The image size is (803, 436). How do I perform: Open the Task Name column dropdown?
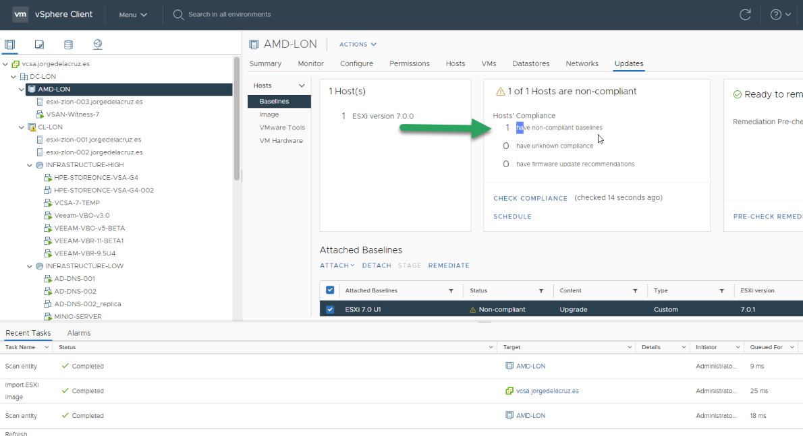tap(46, 347)
